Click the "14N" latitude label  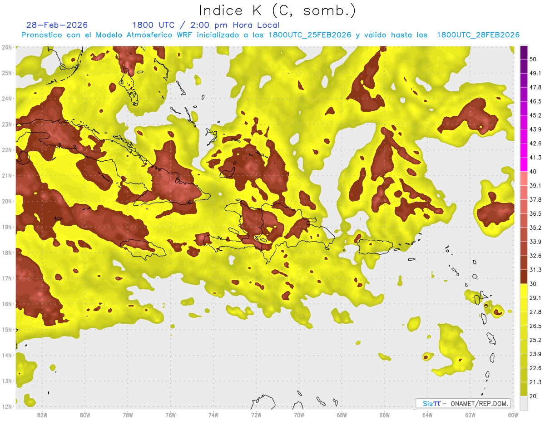tap(6, 355)
